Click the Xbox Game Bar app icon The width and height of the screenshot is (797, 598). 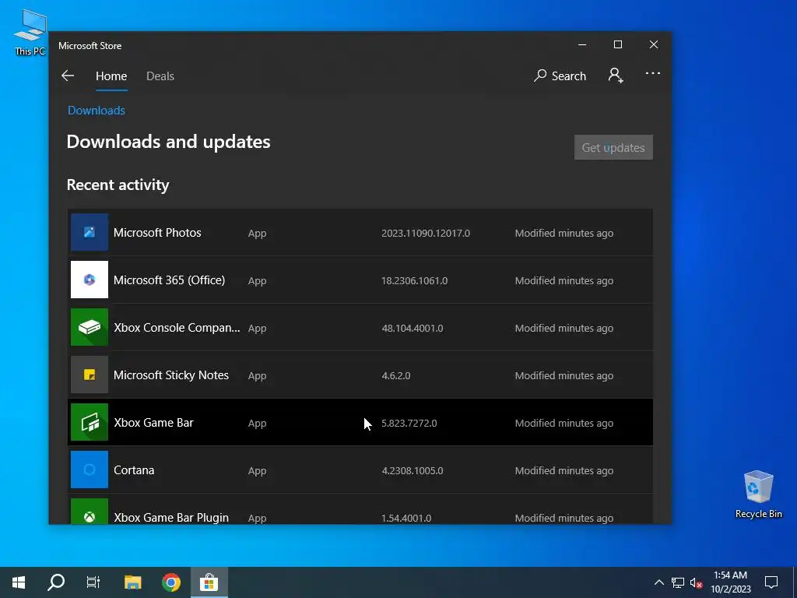tap(90, 422)
